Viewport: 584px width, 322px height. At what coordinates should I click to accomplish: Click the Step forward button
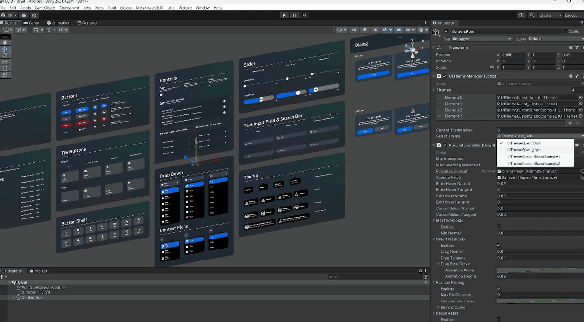pos(304,15)
